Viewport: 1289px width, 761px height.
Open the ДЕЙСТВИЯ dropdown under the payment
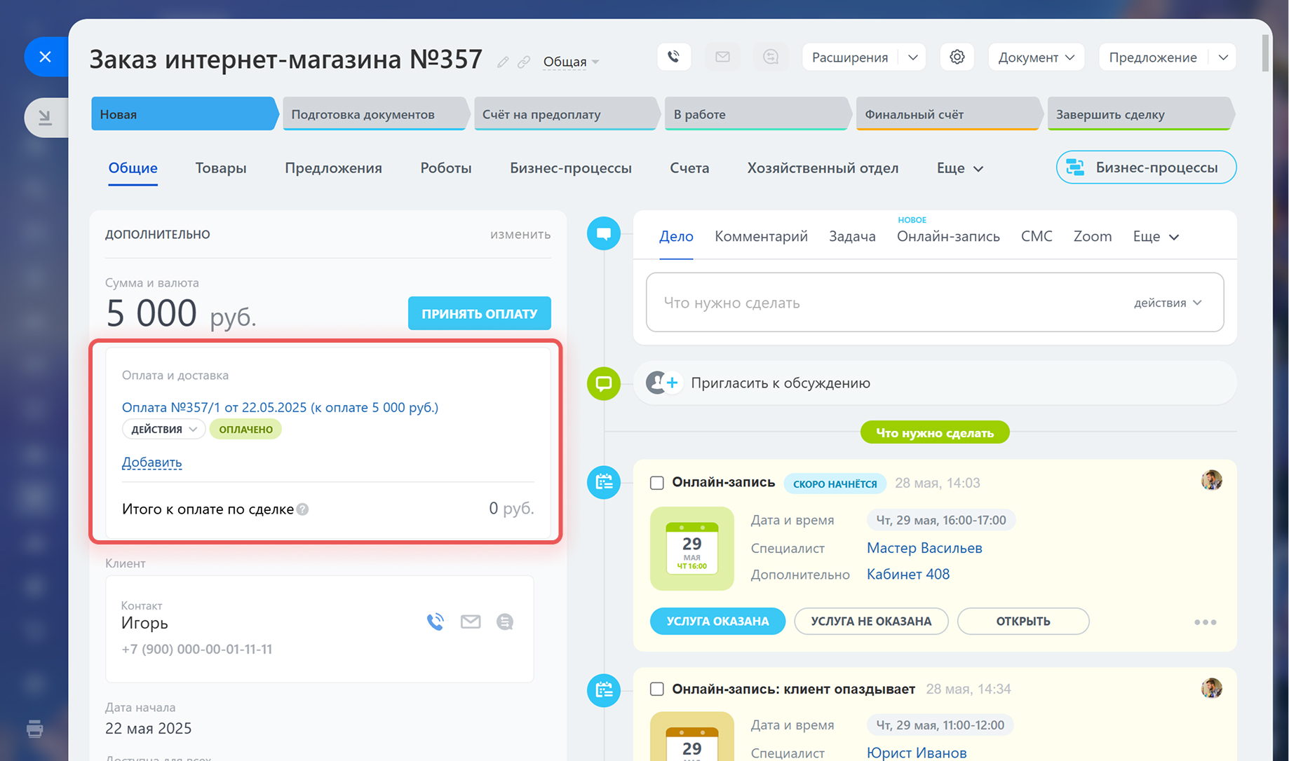[164, 429]
